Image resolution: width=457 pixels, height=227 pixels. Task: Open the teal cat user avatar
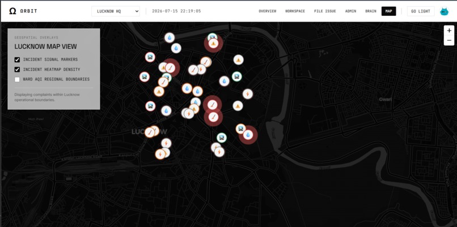tap(444, 11)
